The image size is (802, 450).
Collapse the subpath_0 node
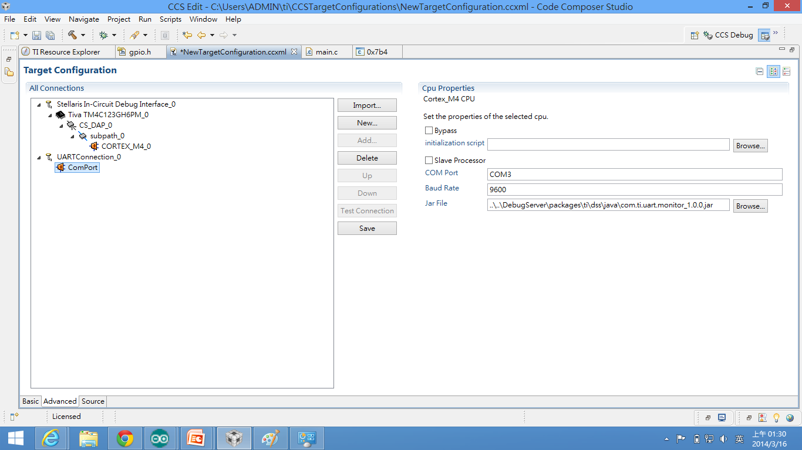pyautogui.click(x=72, y=137)
